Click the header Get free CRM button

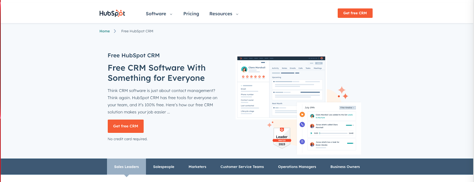[x=355, y=13]
